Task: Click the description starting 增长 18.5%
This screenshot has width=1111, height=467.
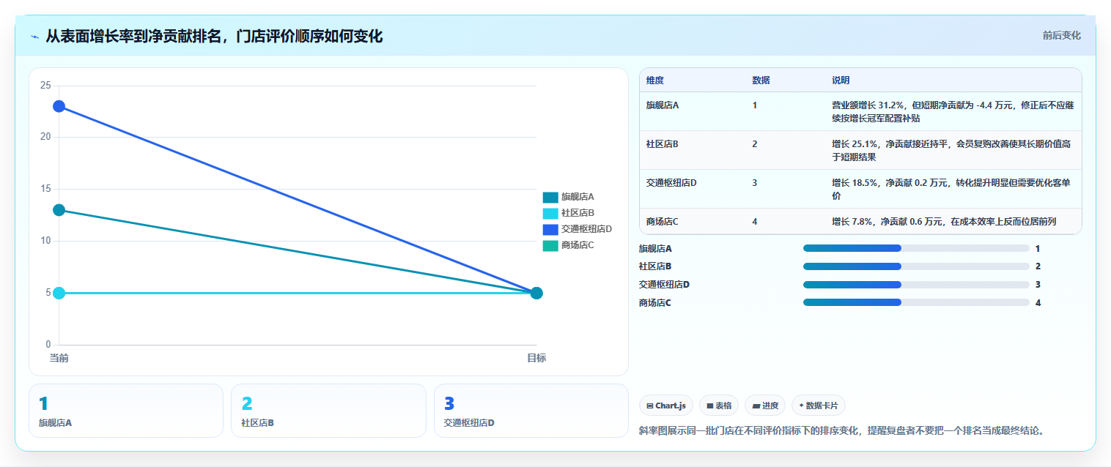Action: 951,190
